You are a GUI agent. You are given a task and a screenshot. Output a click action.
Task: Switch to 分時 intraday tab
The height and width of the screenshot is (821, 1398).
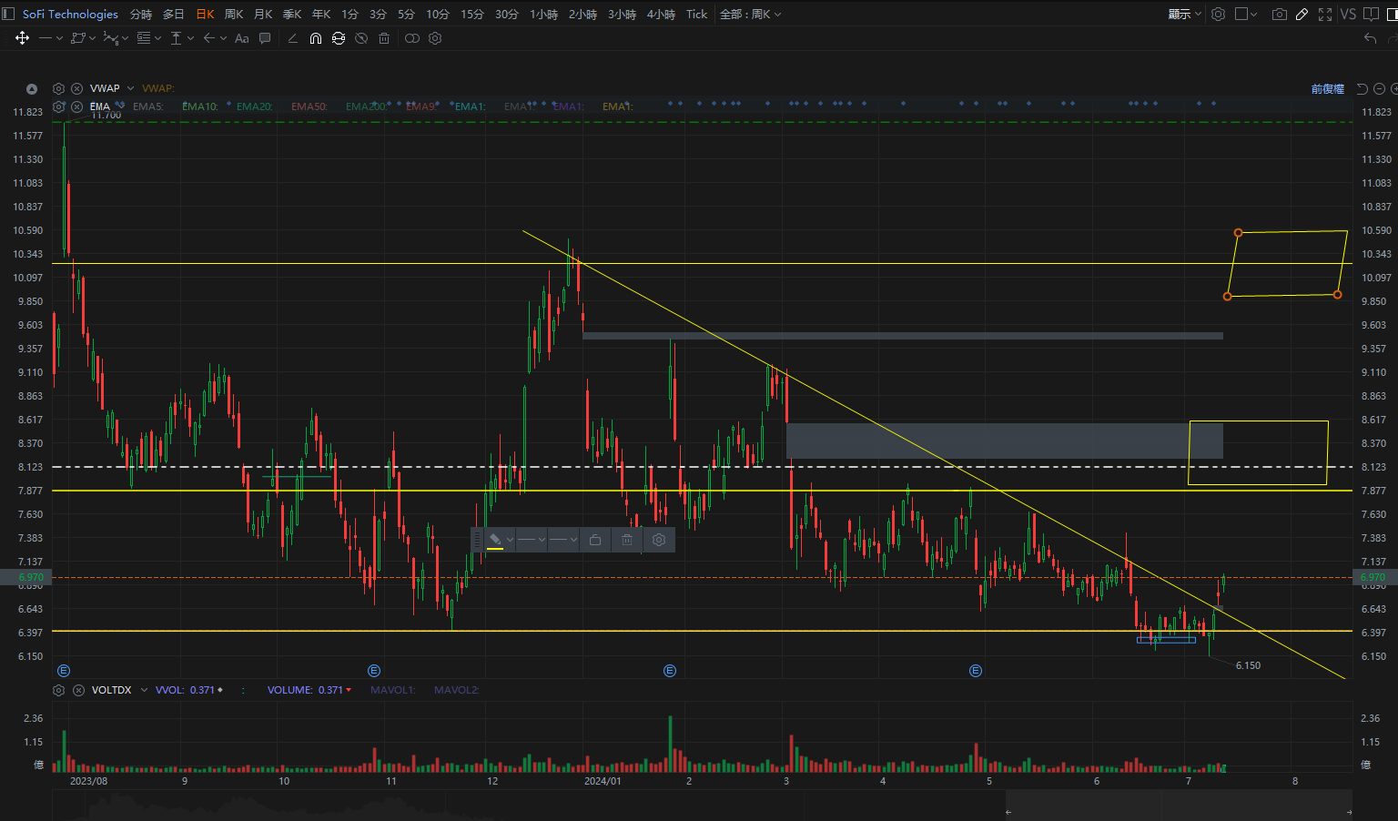tap(141, 14)
